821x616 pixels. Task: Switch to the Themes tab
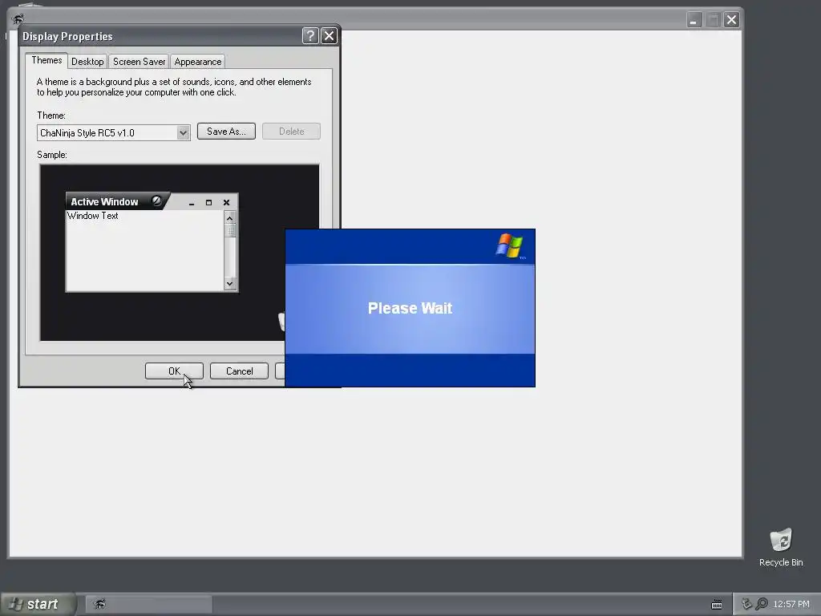point(47,60)
